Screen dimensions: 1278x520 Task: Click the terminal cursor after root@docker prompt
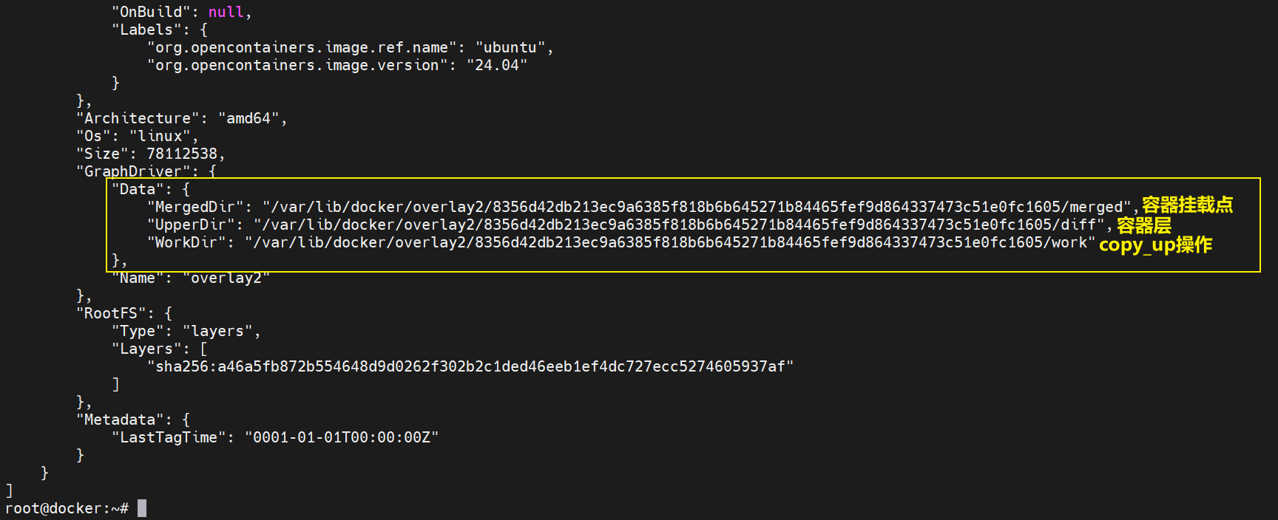(142, 508)
